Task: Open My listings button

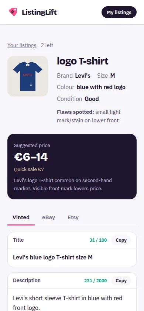Action: click(119, 12)
